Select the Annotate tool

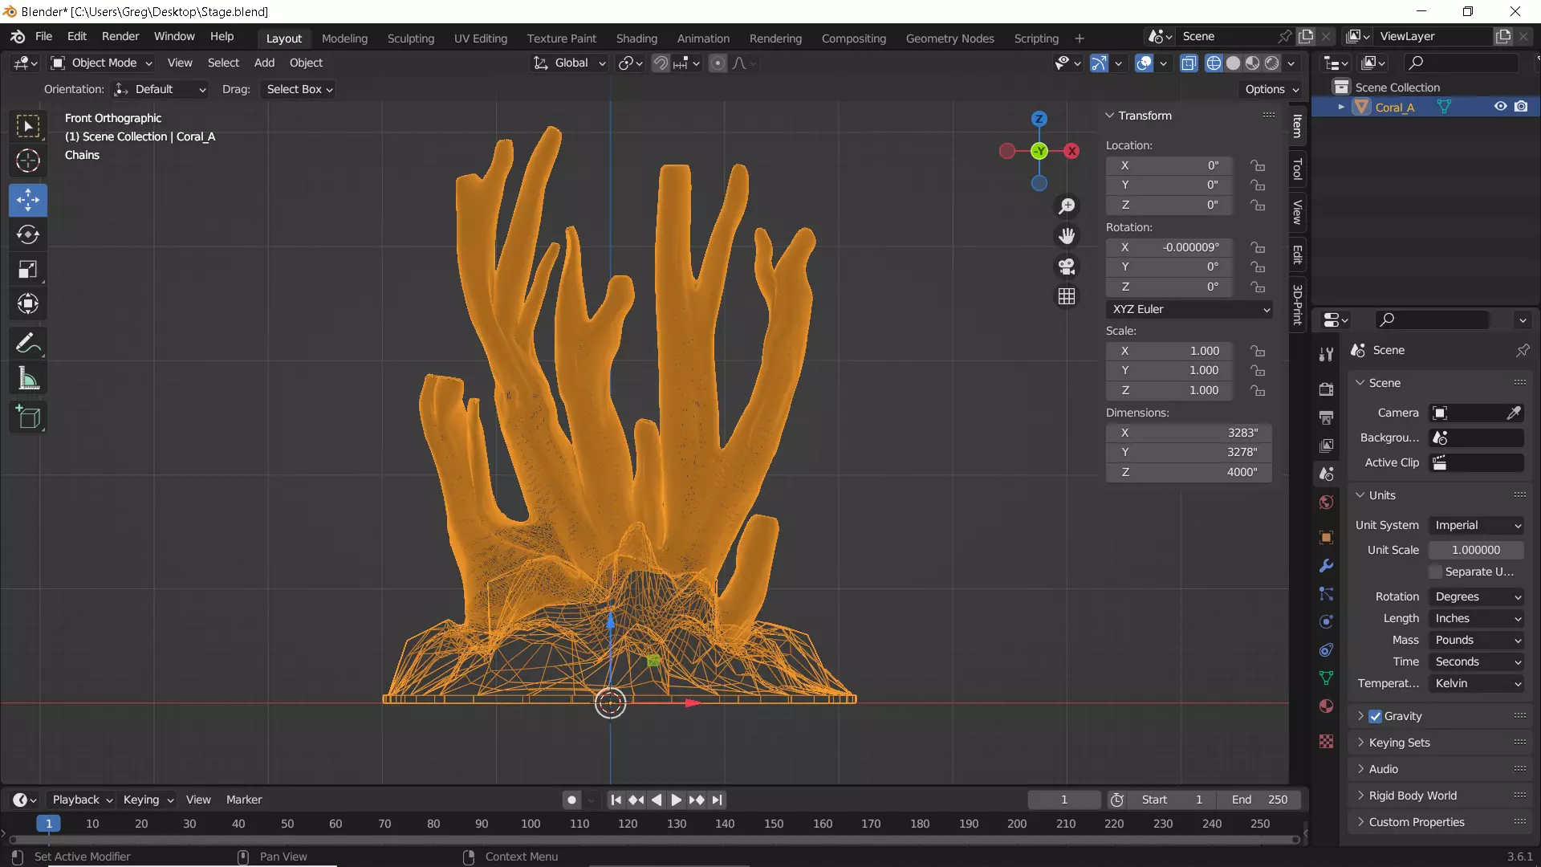click(x=28, y=344)
